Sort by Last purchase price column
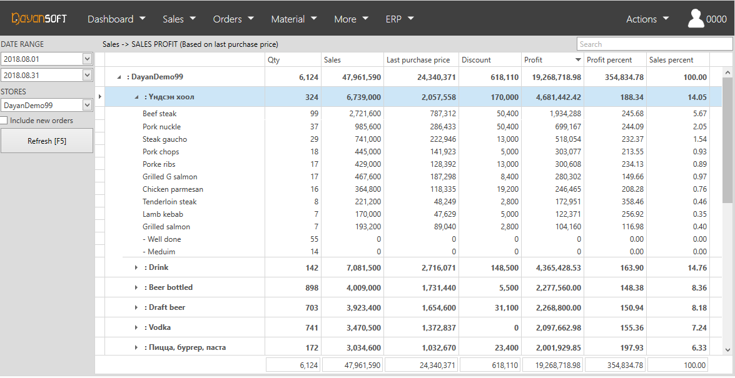 421,60
